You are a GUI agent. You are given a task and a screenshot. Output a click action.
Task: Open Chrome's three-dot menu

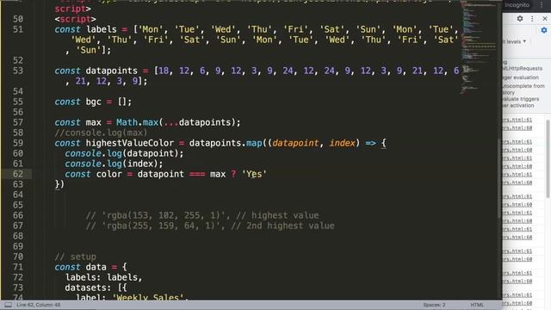[x=542, y=5]
